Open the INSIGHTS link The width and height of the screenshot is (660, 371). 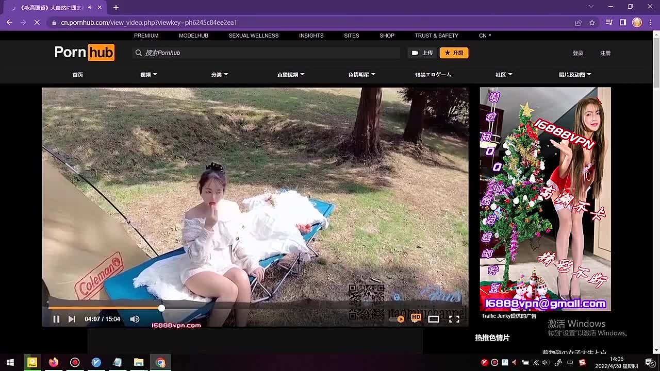[311, 36]
